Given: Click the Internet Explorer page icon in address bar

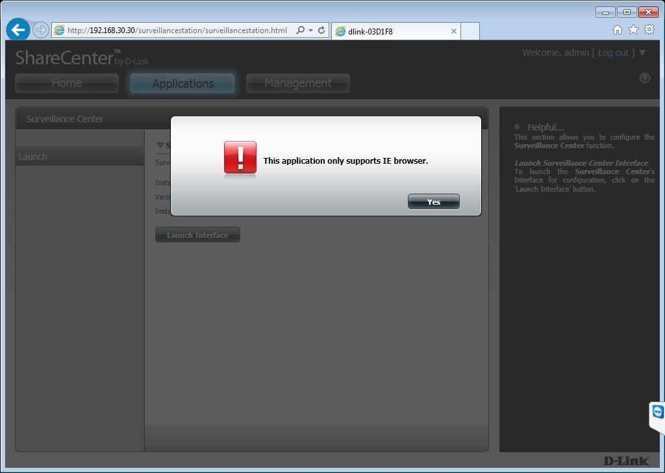Looking at the screenshot, I should pos(59,30).
